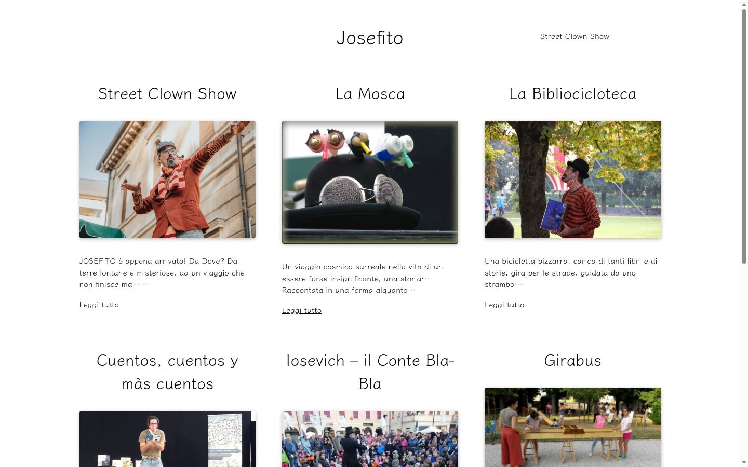Click the Un viaggio cosmico surreale excerpt

pos(363,279)
